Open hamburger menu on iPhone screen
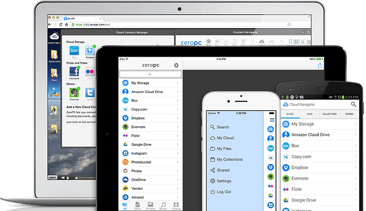The image size is (366, 211). tap(272, 120)
